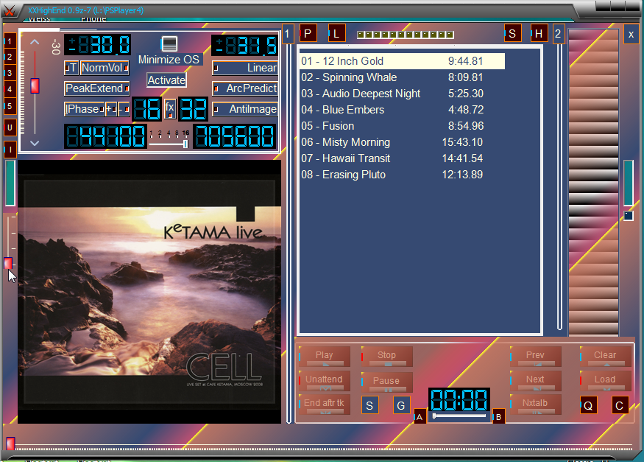This screenshot has width=644, height=462.
Task: Click the red handle on bottom horizontal bar
Action: (x=11, y=444)
